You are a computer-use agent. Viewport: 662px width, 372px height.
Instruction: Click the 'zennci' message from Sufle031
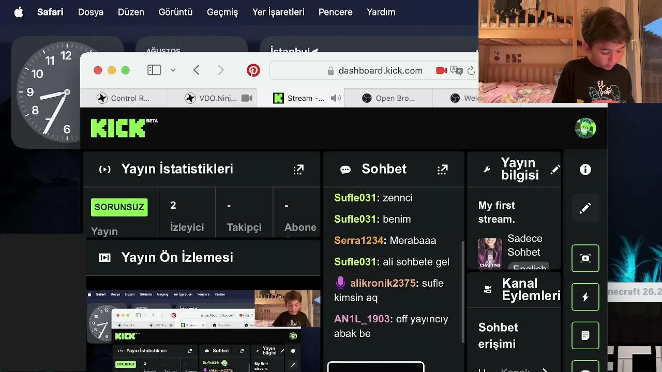click(398, 198)
